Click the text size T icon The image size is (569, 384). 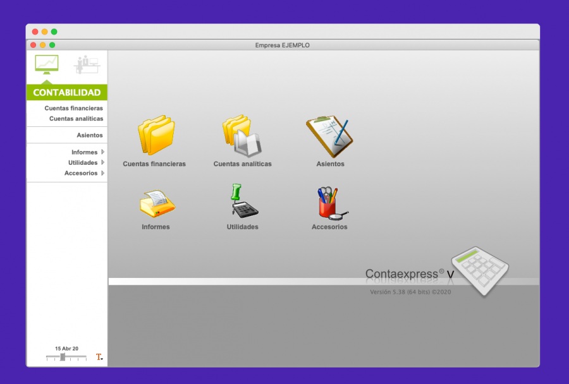click(99, 357)
